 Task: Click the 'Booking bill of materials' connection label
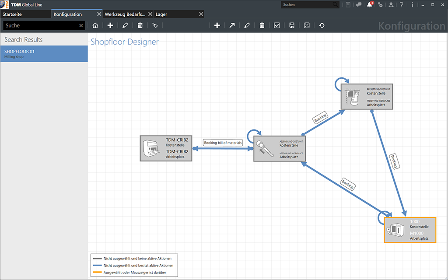[x=223, y=143]
